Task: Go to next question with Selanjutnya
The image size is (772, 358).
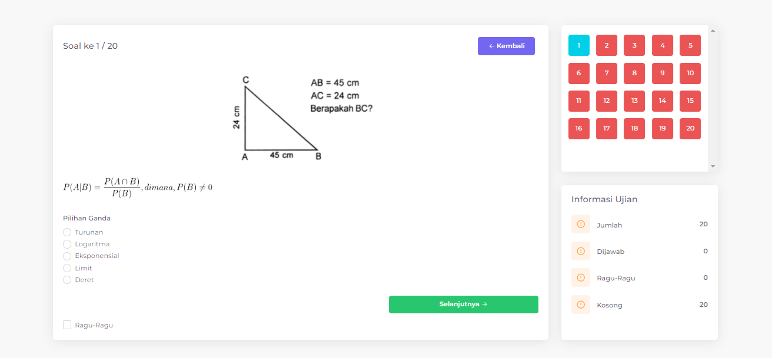Action: 463,305
